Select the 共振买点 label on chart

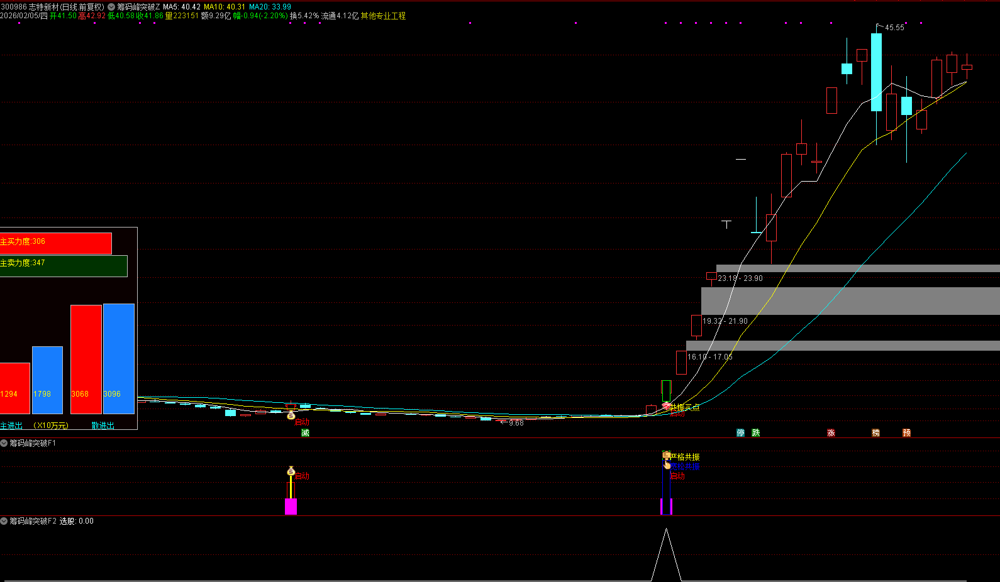pos(685,407)
